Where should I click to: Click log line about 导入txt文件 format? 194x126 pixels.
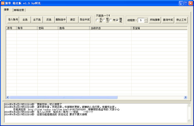(65, 112)
